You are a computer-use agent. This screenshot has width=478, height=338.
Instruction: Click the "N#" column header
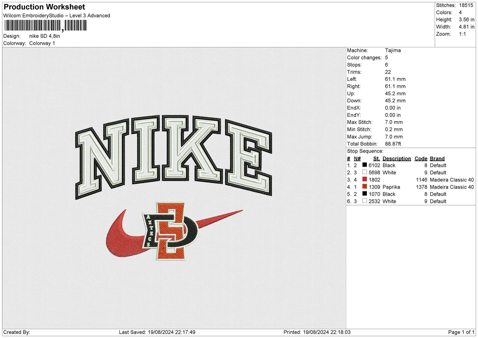357,159
